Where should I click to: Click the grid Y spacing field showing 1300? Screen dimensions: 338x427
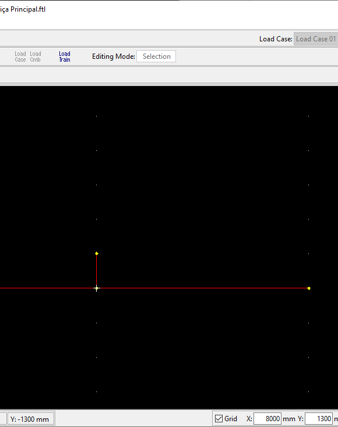(x=319, y=419)
